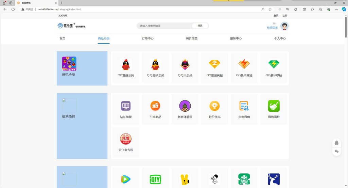The image size is (348, 188).
Task: Click the Not secure warning indicator
Action: [x=27, y=9]
